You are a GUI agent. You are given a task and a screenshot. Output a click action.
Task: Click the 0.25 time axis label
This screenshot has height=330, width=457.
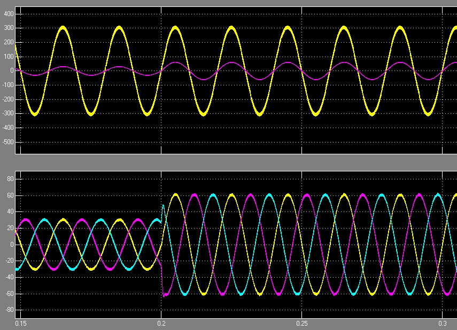pos(301,324)
